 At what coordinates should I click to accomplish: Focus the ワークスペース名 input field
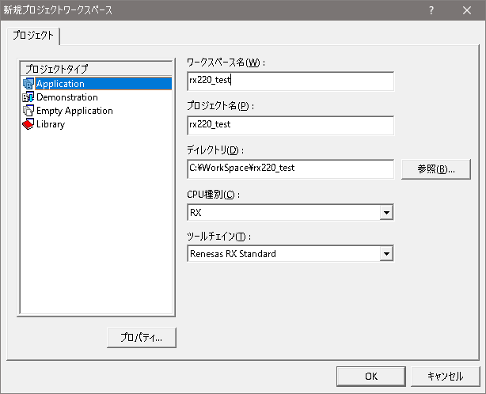point(290,81)
